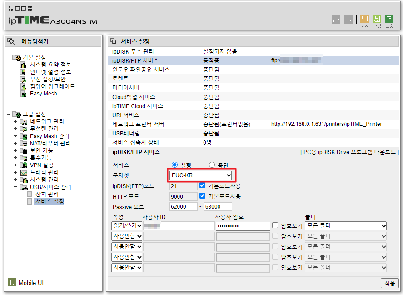Click the 무선랜 관리 folder icon
The image size is (403, 295).
click(x=24, y=129)
